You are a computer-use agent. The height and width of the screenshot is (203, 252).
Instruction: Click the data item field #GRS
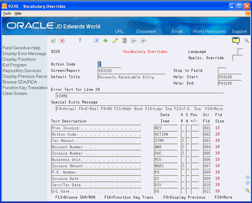(166, 166)
